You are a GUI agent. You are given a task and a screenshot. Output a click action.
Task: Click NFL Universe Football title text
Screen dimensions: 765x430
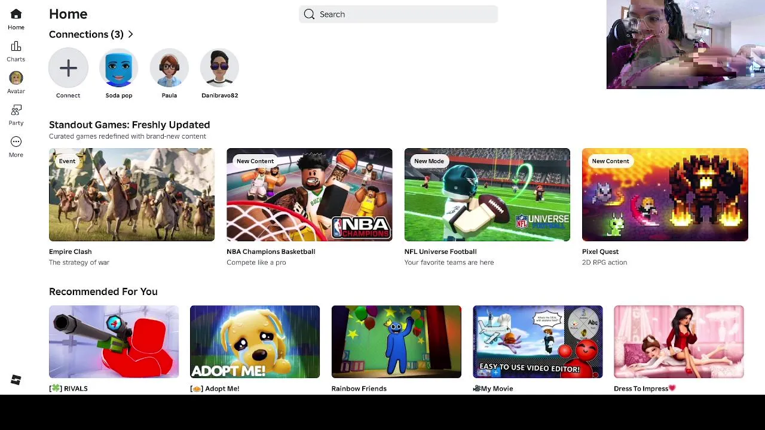pyautogui.click(x=440, y=251)
